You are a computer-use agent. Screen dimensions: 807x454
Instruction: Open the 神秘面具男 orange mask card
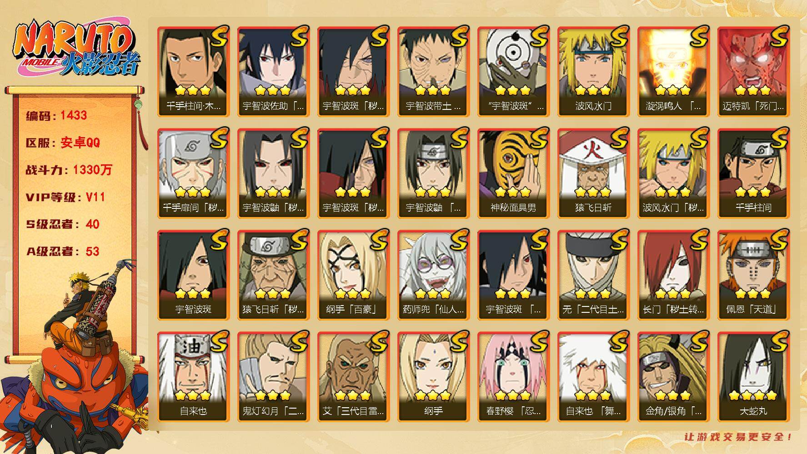513,173
